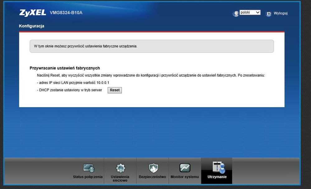Open the polski language dropdown
Screen dimensions: 311x189
(x=250, y=12)
